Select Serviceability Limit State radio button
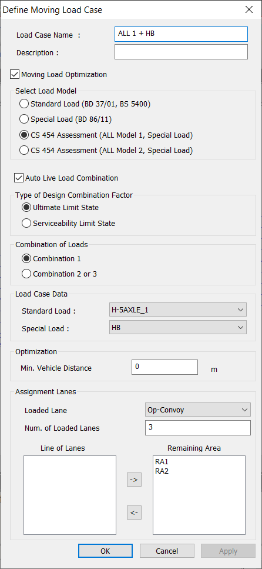This screenshot has width=262, height=569. coord(26,224)
